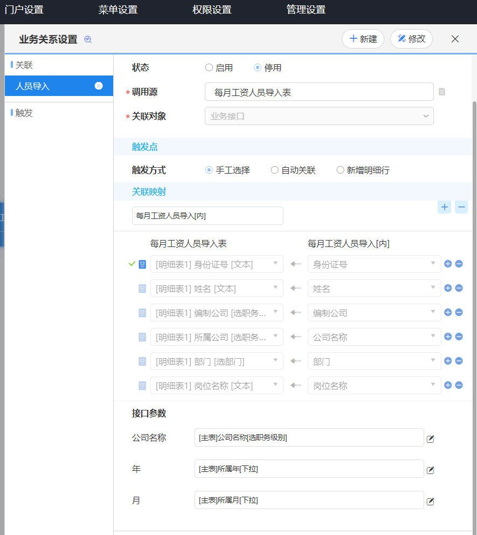Select 自动关联 trigger method

coord(275,170)
